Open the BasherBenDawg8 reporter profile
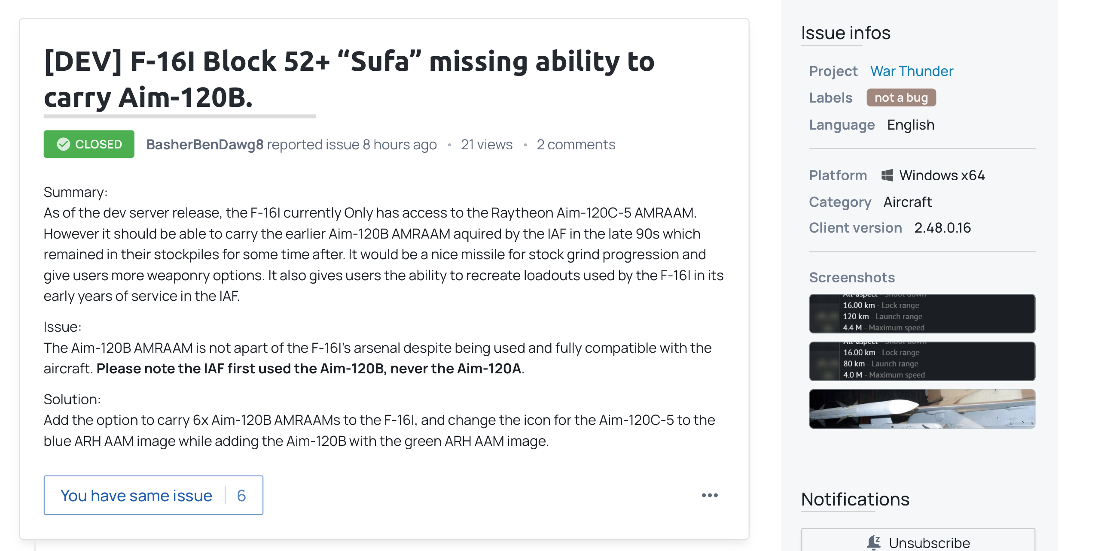This screenshot has height=551, width=1095. [204, 145]
